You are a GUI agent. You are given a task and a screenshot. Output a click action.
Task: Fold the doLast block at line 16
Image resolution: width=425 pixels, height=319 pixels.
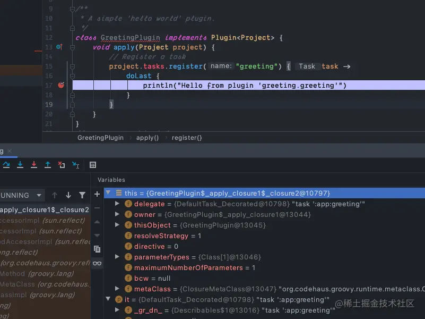pos(72,75)
